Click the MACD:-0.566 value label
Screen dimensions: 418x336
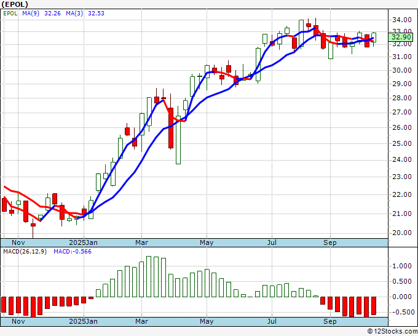[x=72, y=251]
